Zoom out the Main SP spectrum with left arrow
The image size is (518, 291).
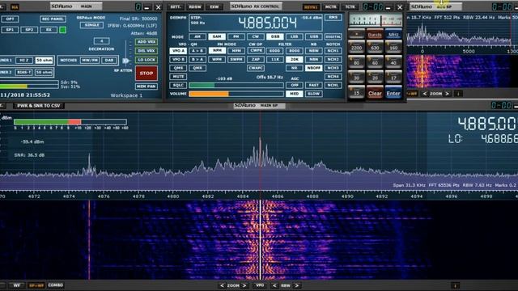(222, 285)
